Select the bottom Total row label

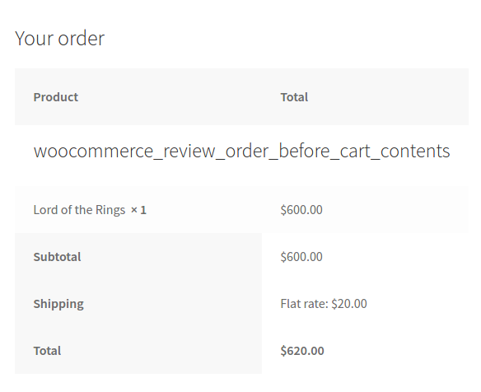point(47,351)
